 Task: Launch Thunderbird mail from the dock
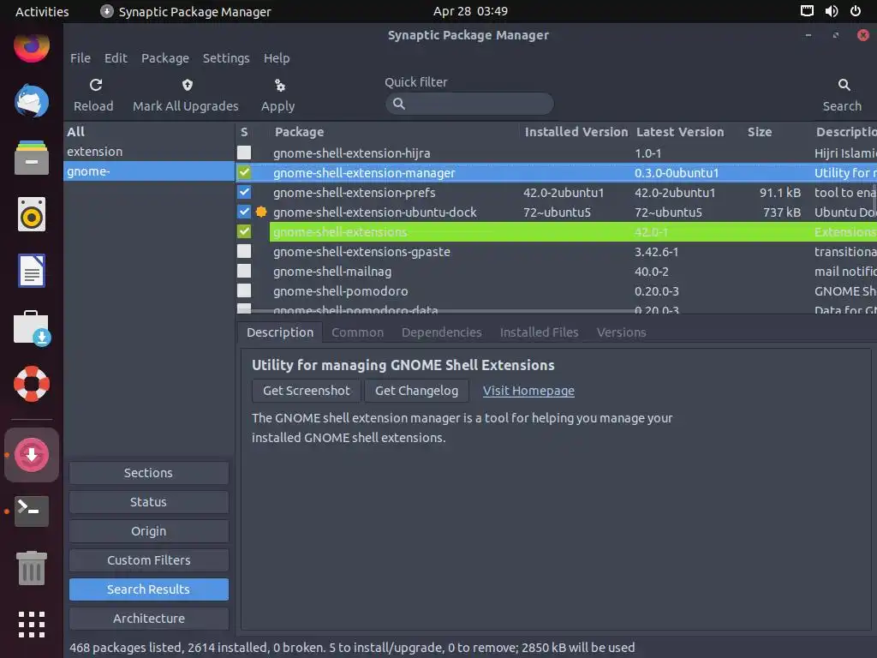[32, 101]
